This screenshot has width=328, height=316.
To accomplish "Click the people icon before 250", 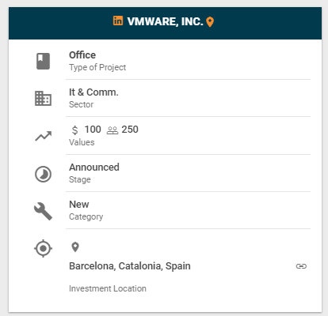I will (113, 130).
